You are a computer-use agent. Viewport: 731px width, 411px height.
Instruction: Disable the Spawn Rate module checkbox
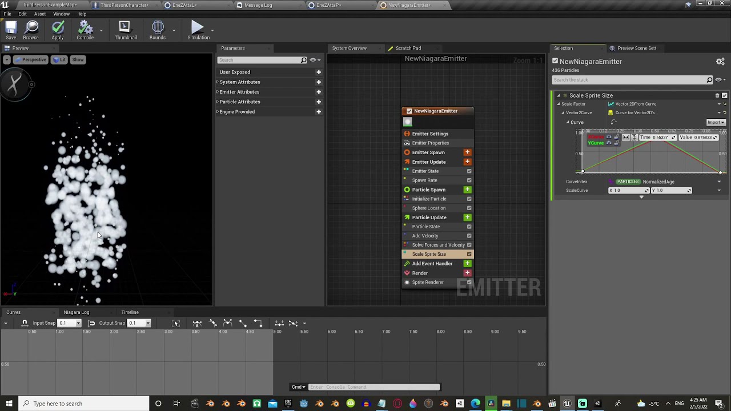[469, 180]
